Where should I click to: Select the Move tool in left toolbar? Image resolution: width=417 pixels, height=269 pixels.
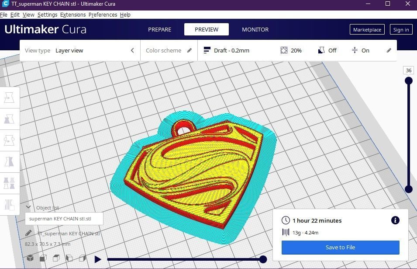point(9,98)
